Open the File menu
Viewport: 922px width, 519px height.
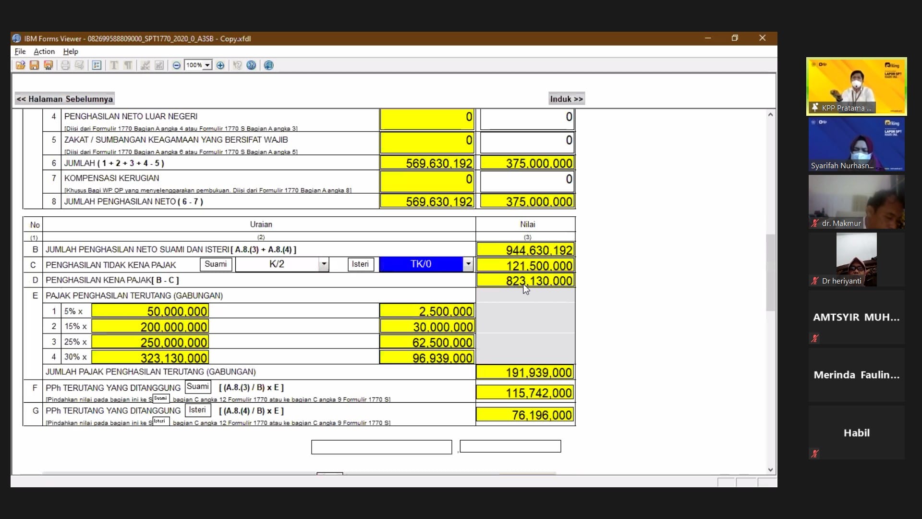[20, 51]
